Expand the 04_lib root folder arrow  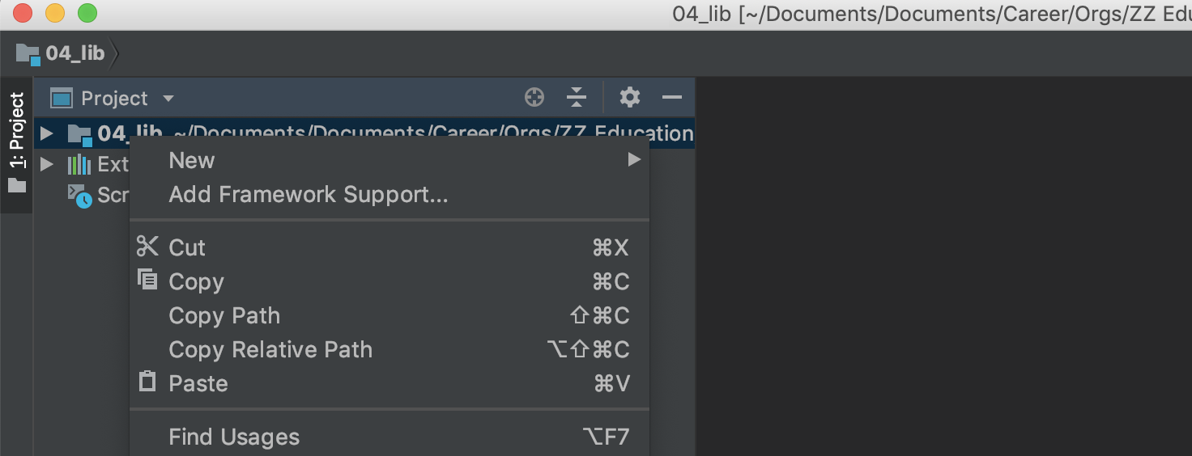coord(46,133)
